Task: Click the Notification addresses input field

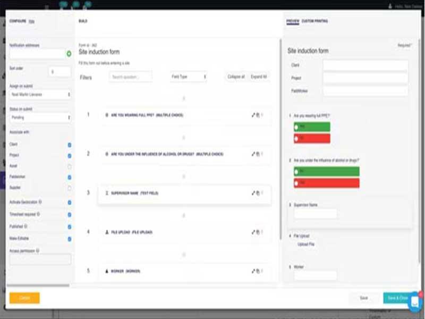Action: pos(37,54)
